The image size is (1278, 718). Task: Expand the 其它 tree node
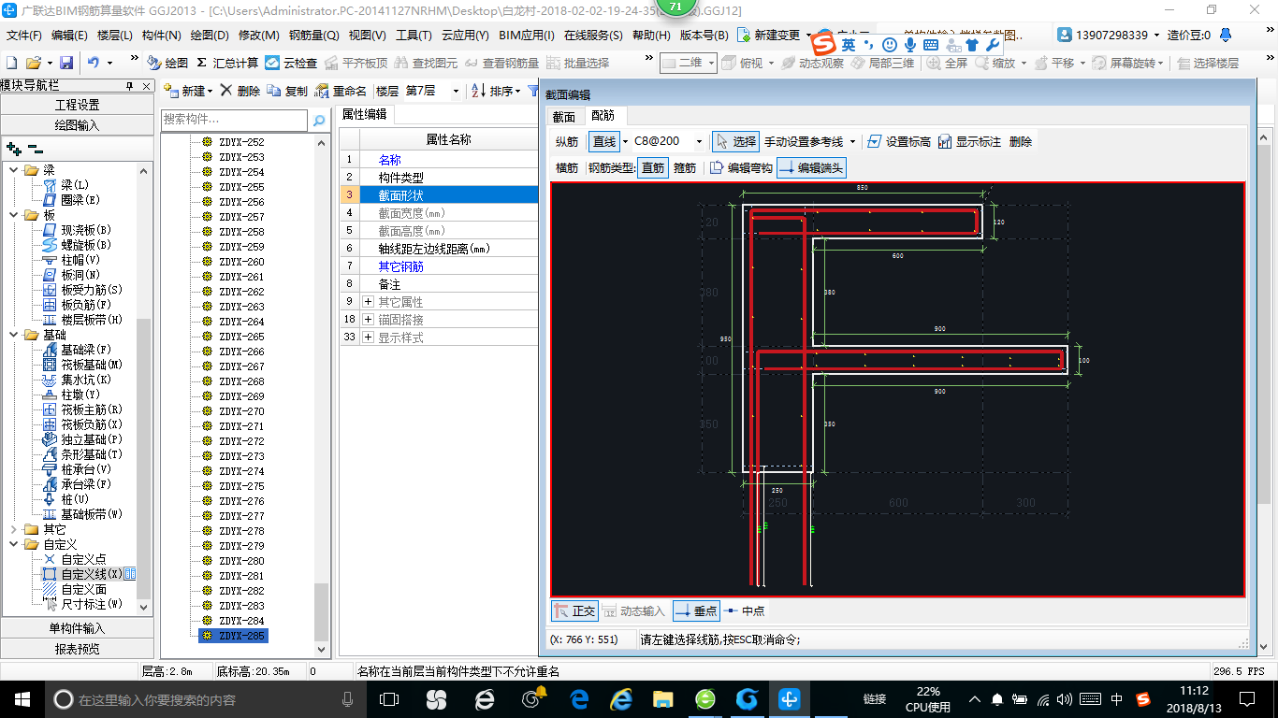[x=14, y=529]
